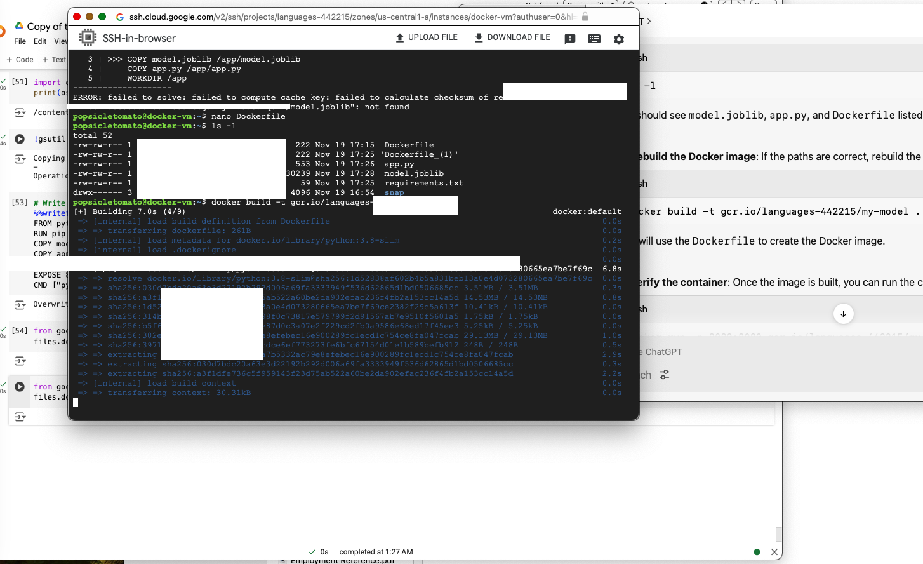Open the Colab File menu
This screenshot has height=564, width=923.
pyautogui.click(x=20, y=41)
